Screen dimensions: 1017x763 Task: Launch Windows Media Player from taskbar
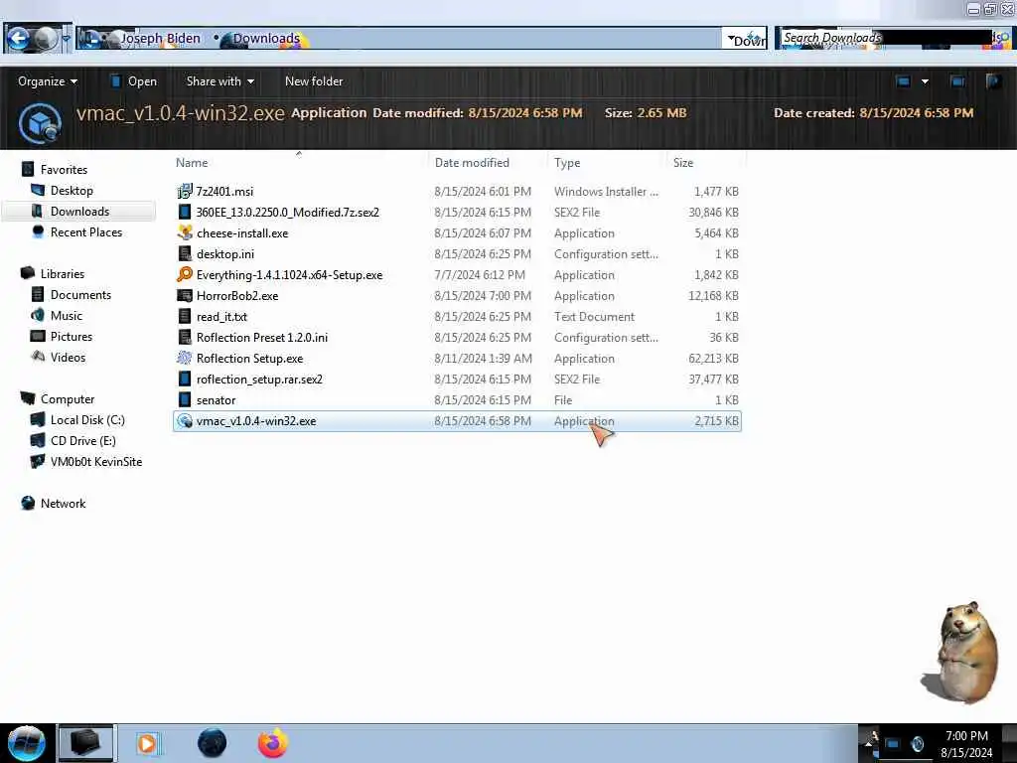(147, 743)
